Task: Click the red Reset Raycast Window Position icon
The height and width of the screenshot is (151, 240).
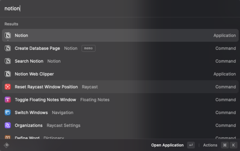Action: tap(8, 87)
